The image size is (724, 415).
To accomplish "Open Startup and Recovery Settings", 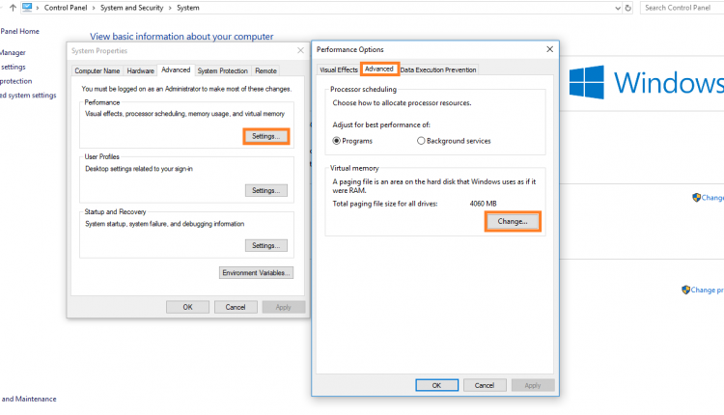I will 266,245.
